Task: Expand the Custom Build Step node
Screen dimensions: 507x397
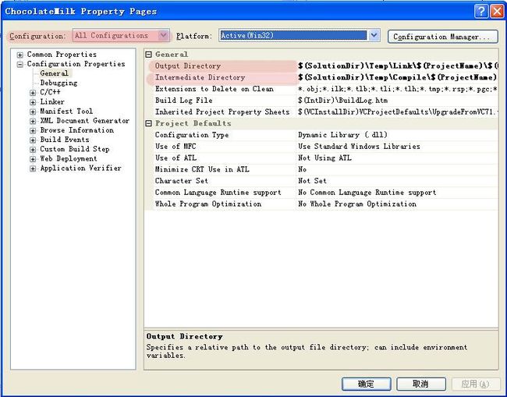Action: point(33,150)
